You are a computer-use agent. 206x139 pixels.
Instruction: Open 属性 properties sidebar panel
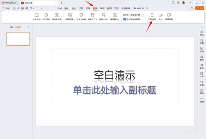tap(202, 33)
